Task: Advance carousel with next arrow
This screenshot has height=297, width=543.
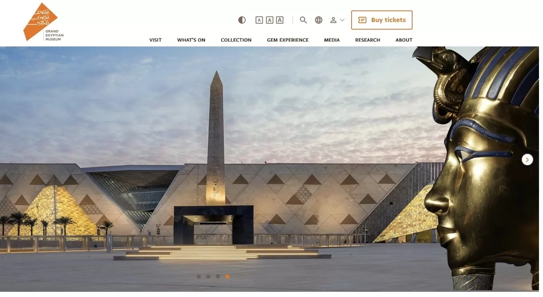Action: tap(527, 160)
